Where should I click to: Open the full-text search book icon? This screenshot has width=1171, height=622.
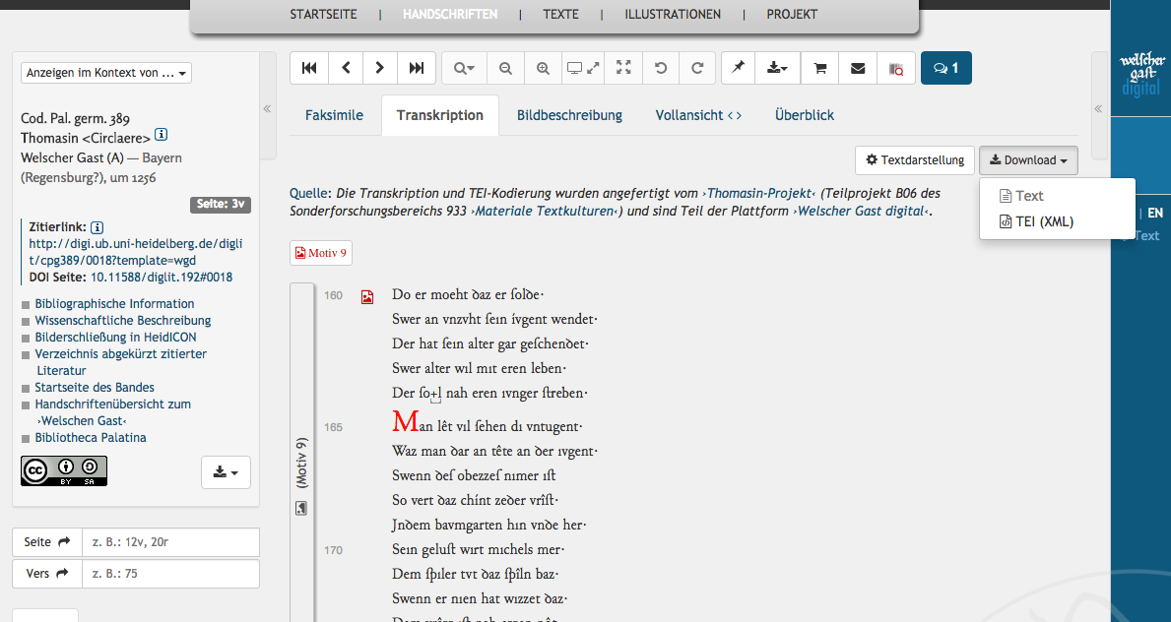click(896, 68)
